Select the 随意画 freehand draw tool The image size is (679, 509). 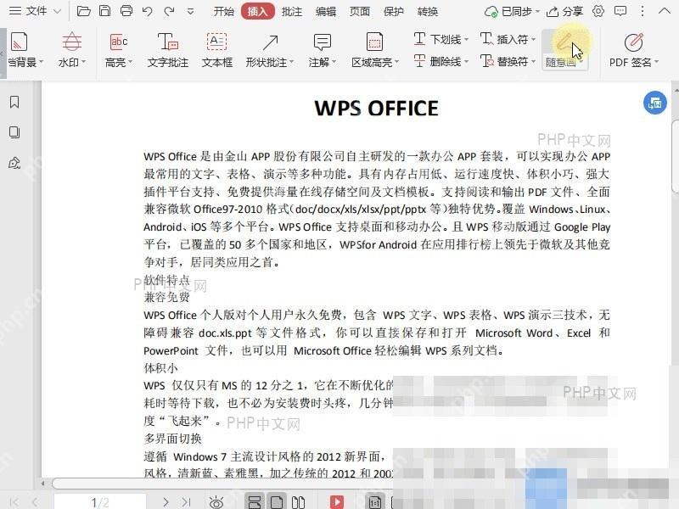[x=564, y=50]
